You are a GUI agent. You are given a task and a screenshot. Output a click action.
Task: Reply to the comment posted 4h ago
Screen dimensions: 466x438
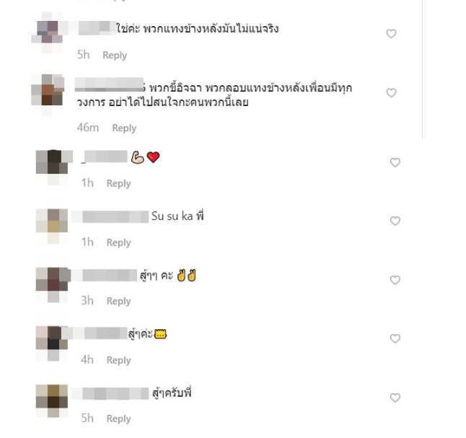(x=118, y=360)
